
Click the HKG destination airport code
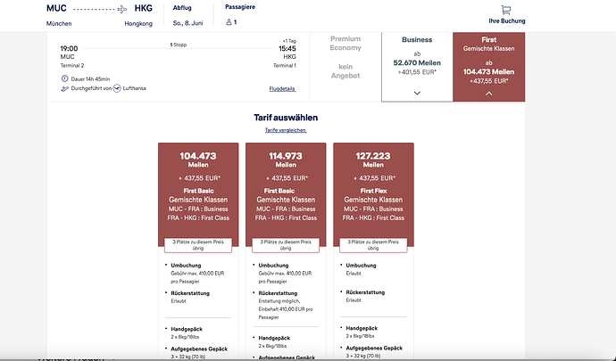(x=143, y=8)
